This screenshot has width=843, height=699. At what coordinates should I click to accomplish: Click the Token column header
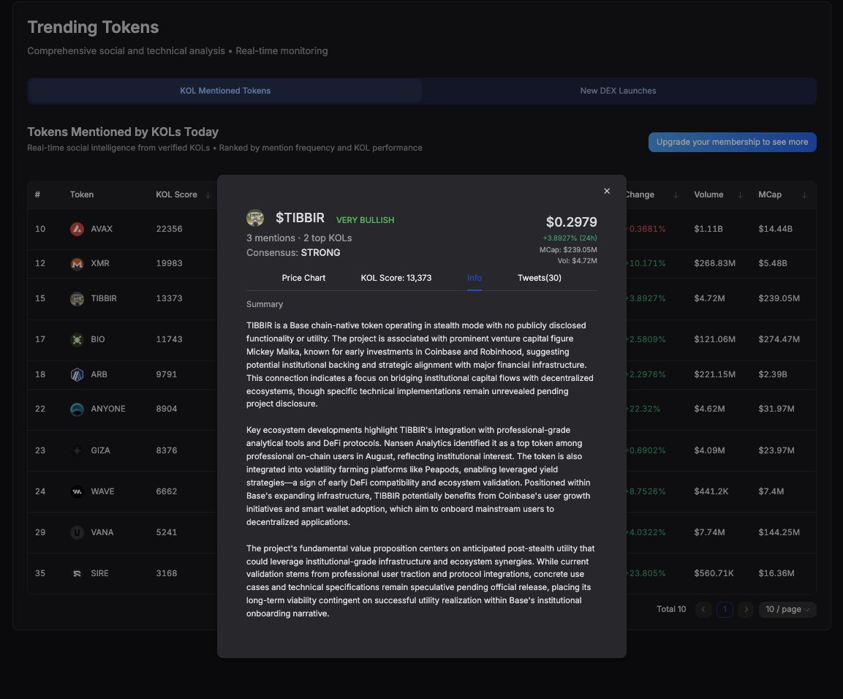(82, 194)
